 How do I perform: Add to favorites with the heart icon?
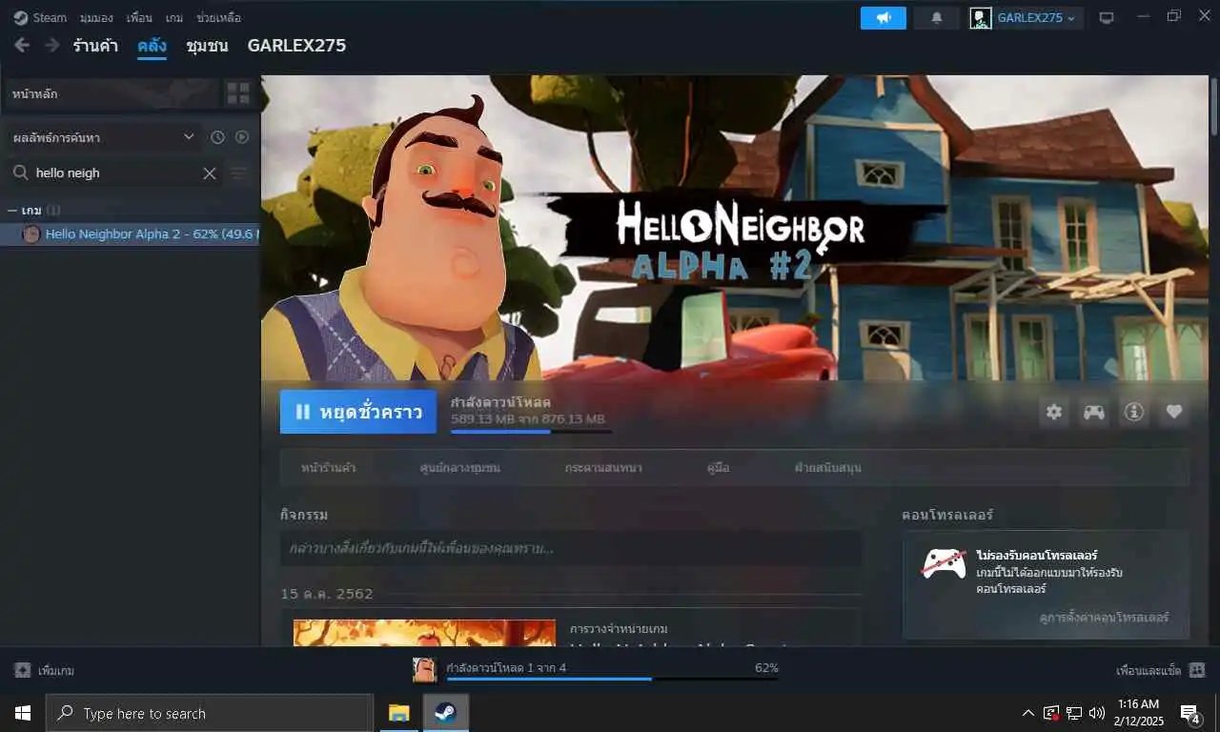(1173, 412)
